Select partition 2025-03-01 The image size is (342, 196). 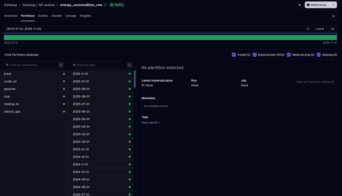tap(101, 134)
